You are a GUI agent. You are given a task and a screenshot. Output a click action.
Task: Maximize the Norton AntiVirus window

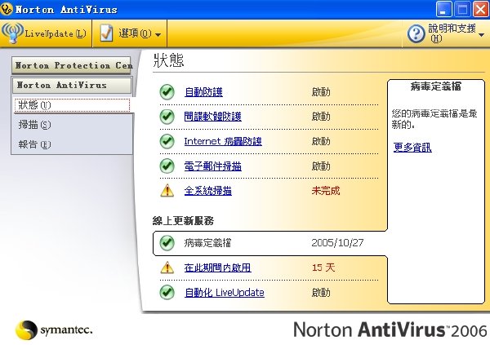point(462,9)
